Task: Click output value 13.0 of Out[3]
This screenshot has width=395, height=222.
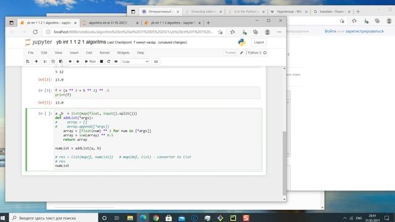Action: 59,103
